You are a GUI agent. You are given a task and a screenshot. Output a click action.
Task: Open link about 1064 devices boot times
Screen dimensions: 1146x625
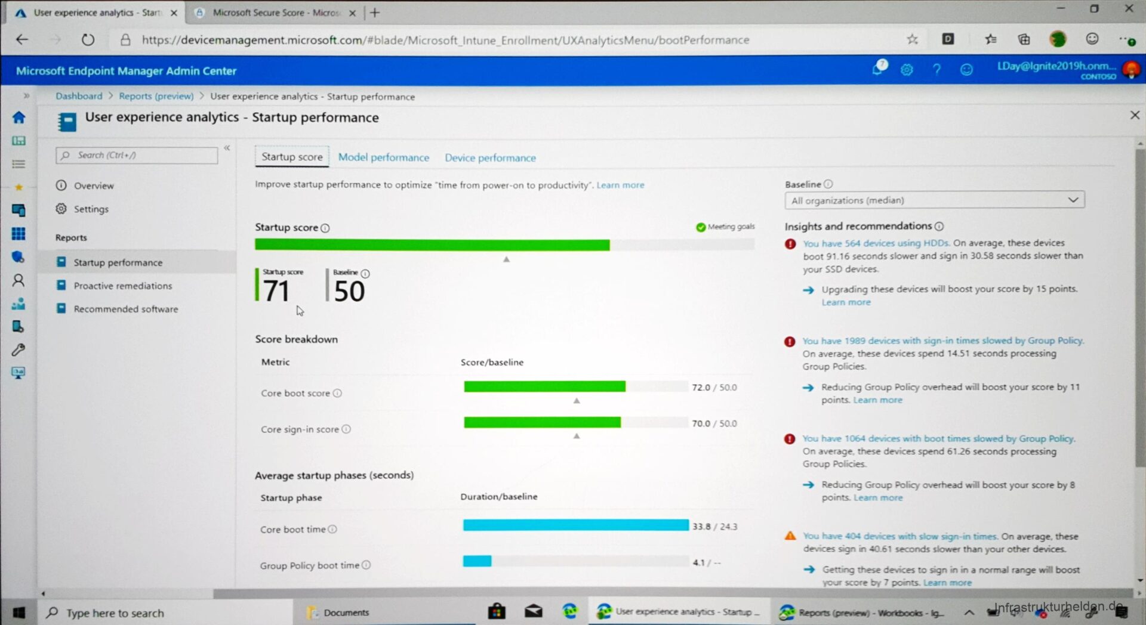938,438
